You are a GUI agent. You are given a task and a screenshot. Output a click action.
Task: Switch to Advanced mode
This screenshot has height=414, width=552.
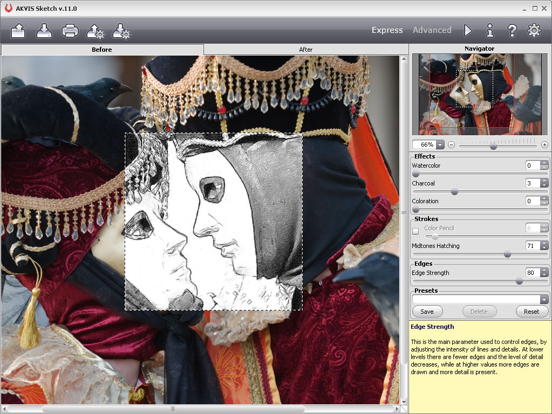[432, 30]
